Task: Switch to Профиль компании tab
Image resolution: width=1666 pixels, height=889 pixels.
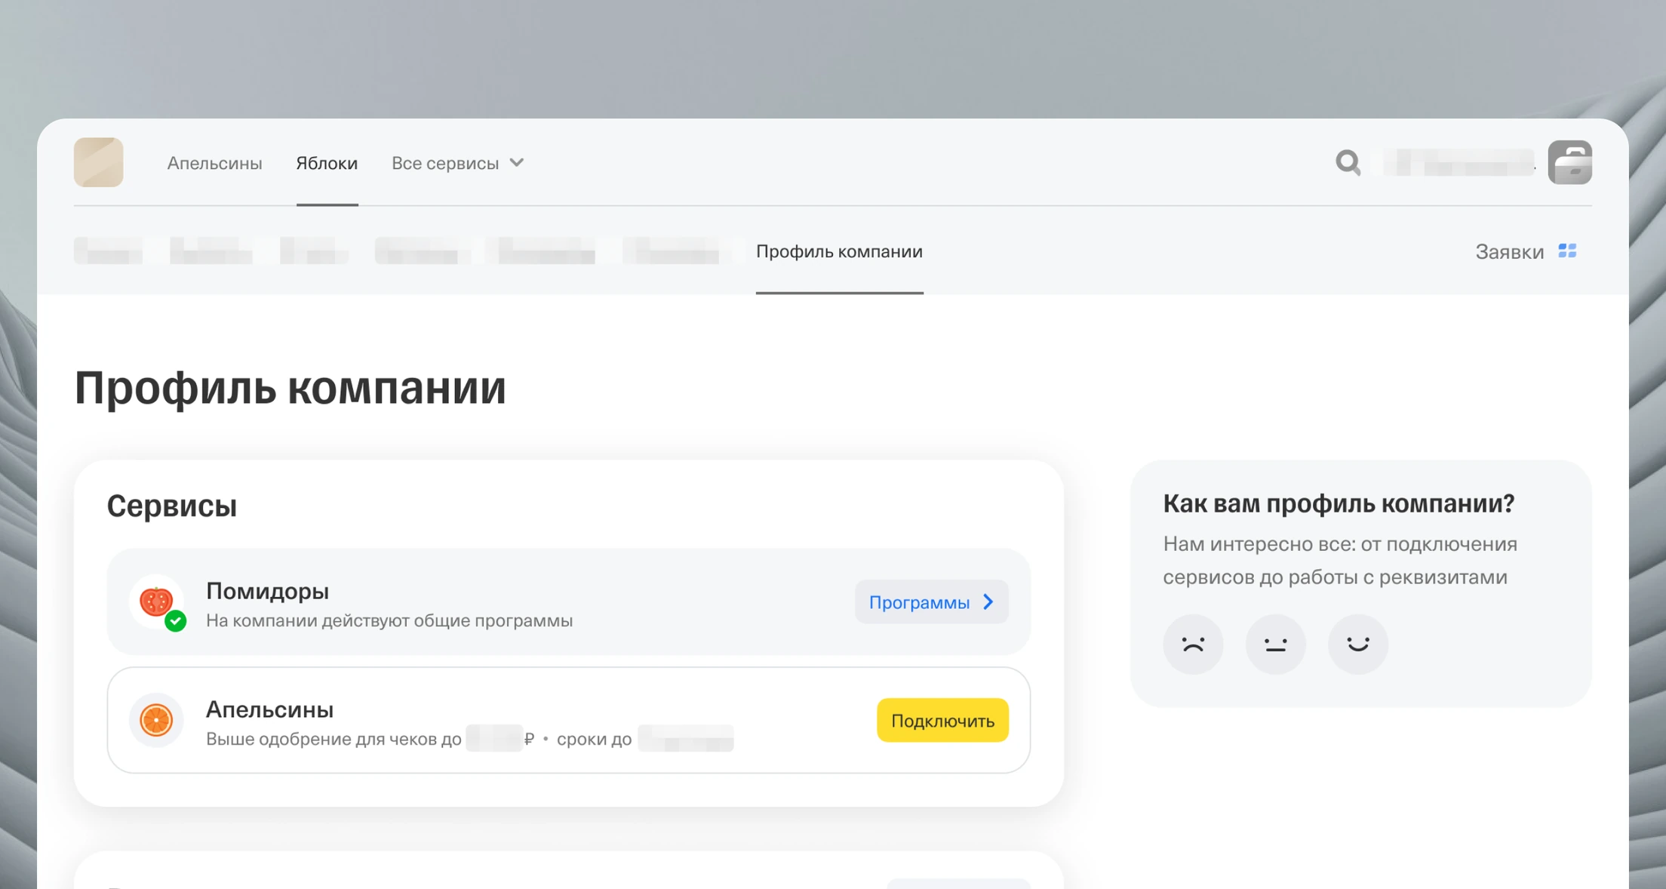Action: point(839,251)
